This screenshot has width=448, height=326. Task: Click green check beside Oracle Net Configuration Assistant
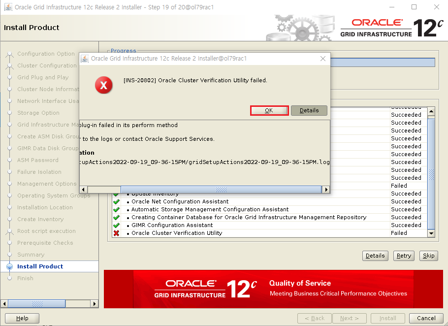coord(116,201)
